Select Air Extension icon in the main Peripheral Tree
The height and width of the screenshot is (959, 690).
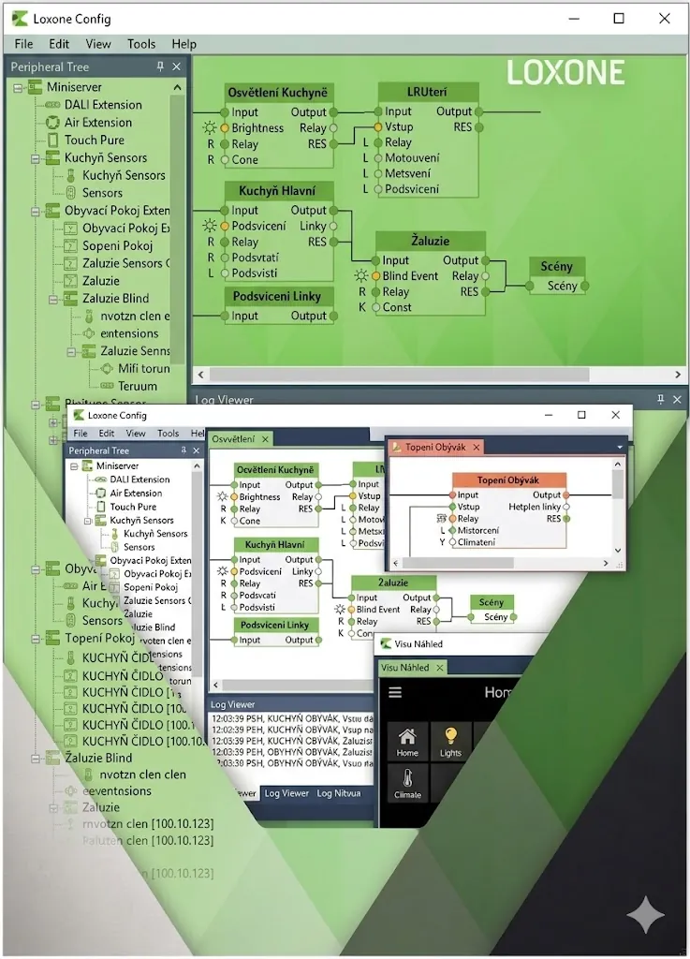pyautogui.click(x=52, y=123)
